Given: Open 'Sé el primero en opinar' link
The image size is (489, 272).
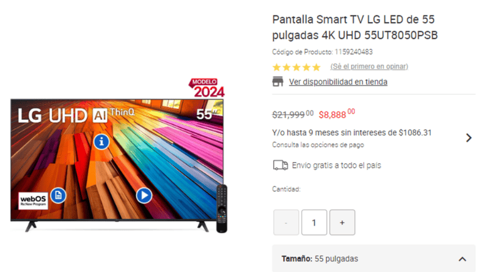Looking at the screenshot, I should click(369, 67).
